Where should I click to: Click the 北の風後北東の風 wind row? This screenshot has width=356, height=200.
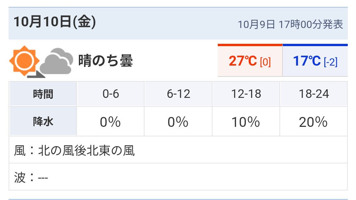86,151
